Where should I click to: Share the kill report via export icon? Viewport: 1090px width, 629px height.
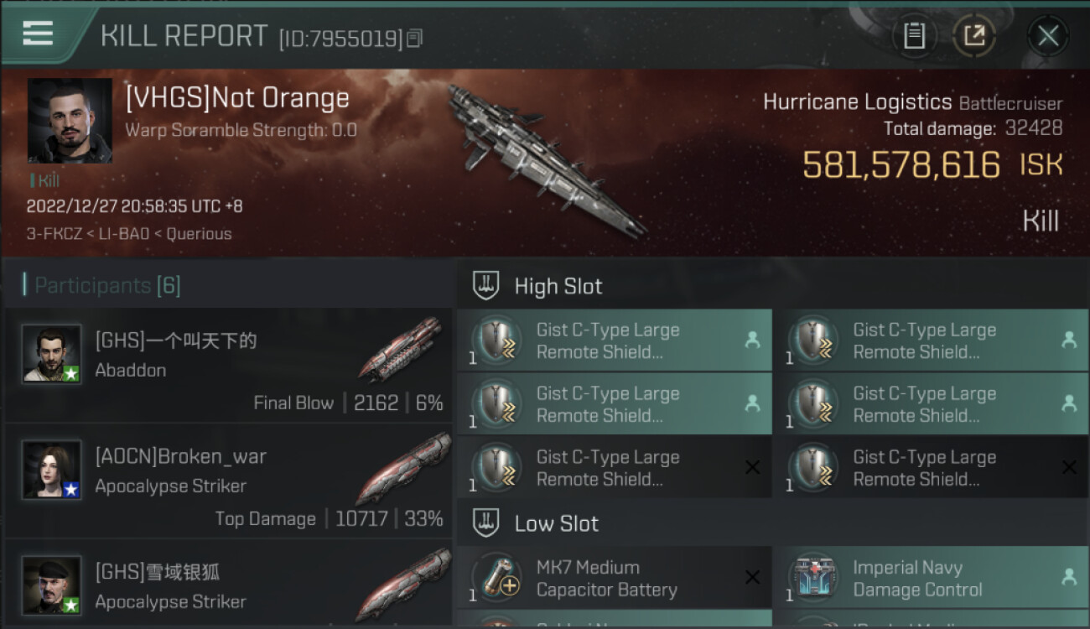pyautogui.click(x=974, y=35)
